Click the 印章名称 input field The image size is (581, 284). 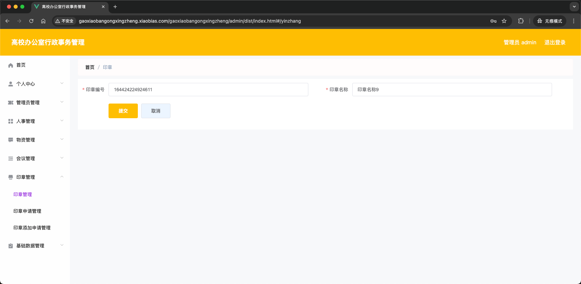tap(452, 90)
